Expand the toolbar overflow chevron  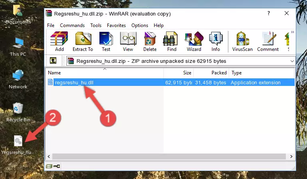[293, 32]
